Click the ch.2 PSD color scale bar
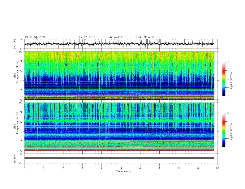Viewport: 245px width, 189px height. pos(224,130)
